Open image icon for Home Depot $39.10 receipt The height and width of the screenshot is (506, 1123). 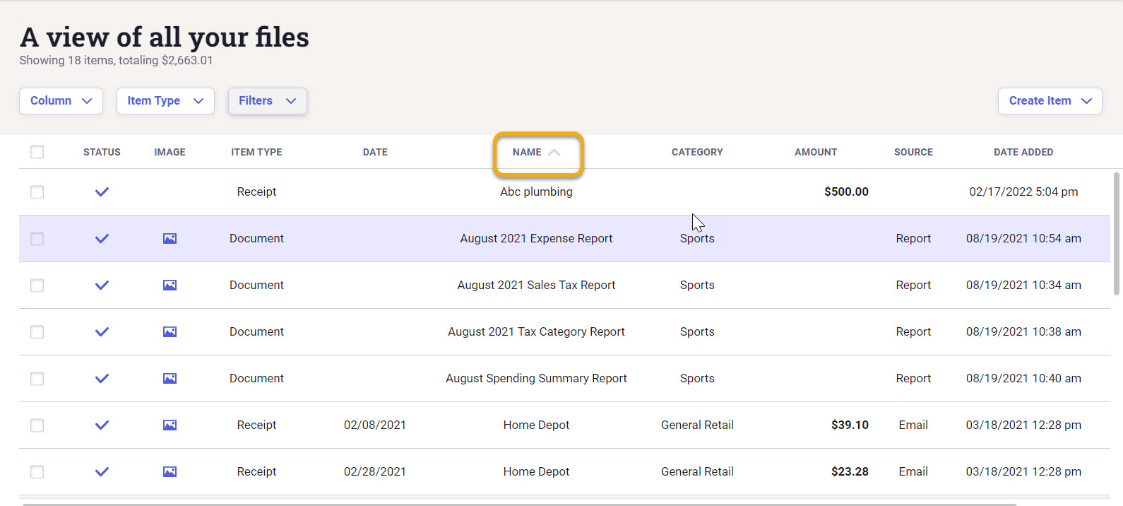point(170,425)
